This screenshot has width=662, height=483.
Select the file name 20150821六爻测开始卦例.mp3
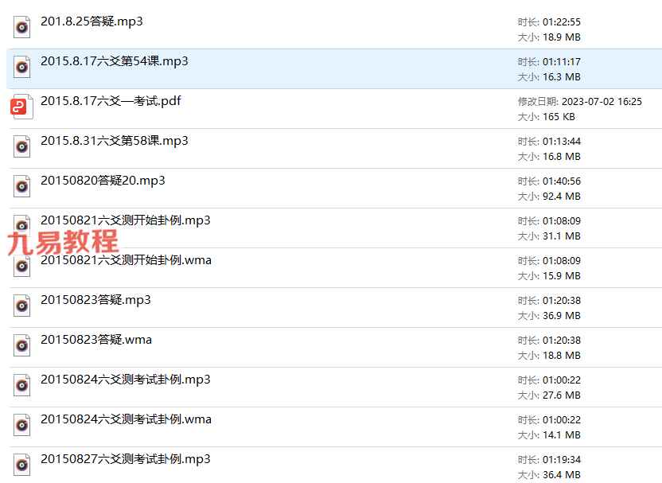point(126,220)
